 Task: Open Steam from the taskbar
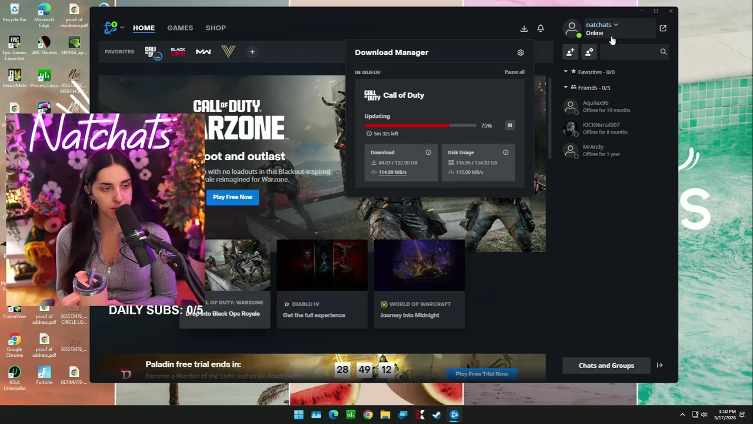(x=437, y=415)
